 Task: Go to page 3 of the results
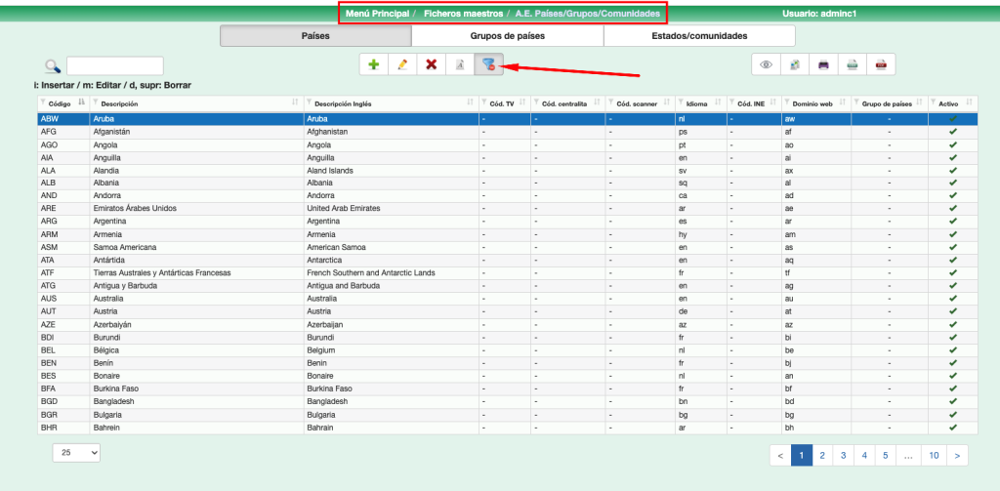tap(843, 455)
